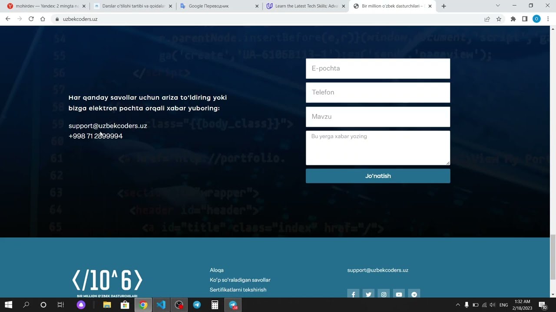This screenshot has width=556, height=312.
Task: Open a new browser tab
Action: (443, 6)
